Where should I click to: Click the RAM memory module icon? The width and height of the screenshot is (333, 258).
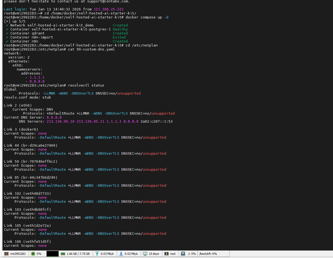pyautogui.click(x=63, y=254)
